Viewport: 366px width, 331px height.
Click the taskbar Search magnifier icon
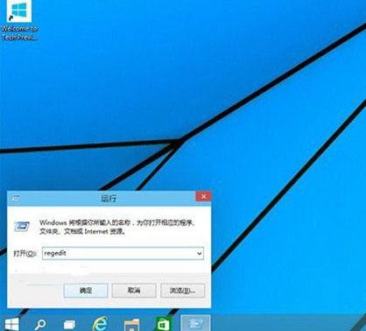click(x=40, y=324)
